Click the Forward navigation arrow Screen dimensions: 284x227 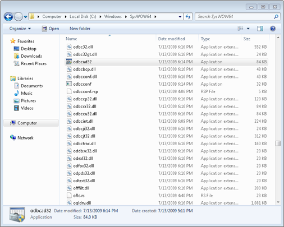click(x=19, y=17)
